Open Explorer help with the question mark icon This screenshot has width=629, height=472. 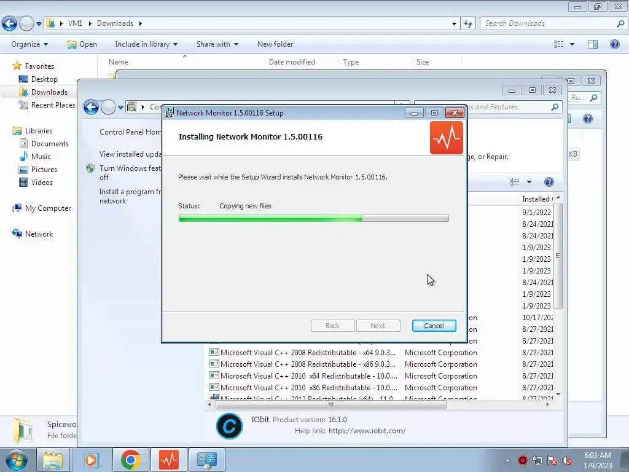coord(614,44)
